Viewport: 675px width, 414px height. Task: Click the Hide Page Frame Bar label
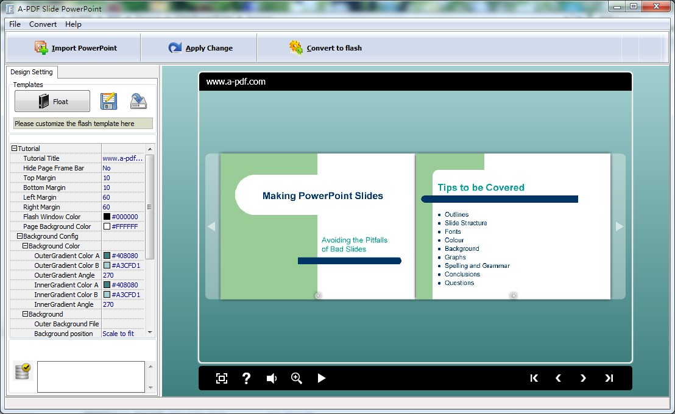coord(54,168)
